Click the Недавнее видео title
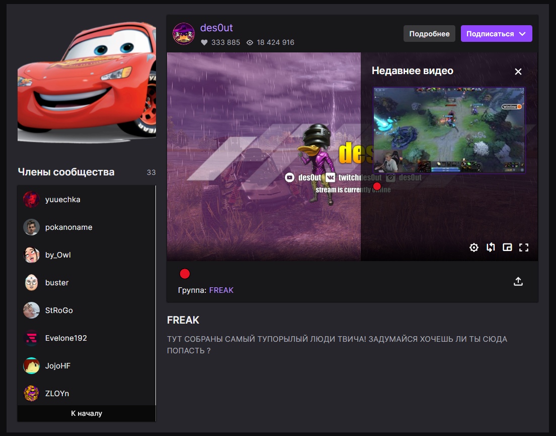The image size is (556, 436). tap(413, 71)
